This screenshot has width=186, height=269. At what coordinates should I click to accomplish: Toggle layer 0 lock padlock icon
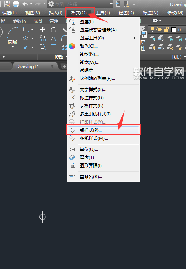[166, 30]
